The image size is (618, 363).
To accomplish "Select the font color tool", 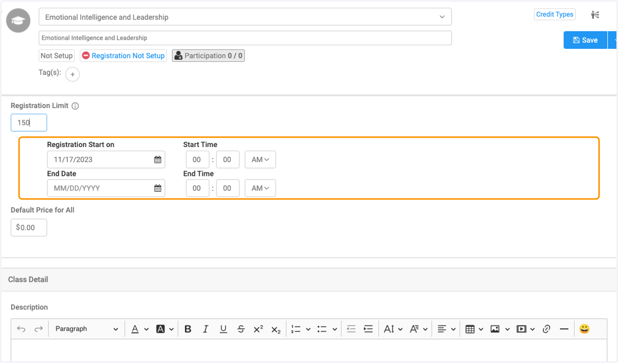I will (x=135, y=329).
